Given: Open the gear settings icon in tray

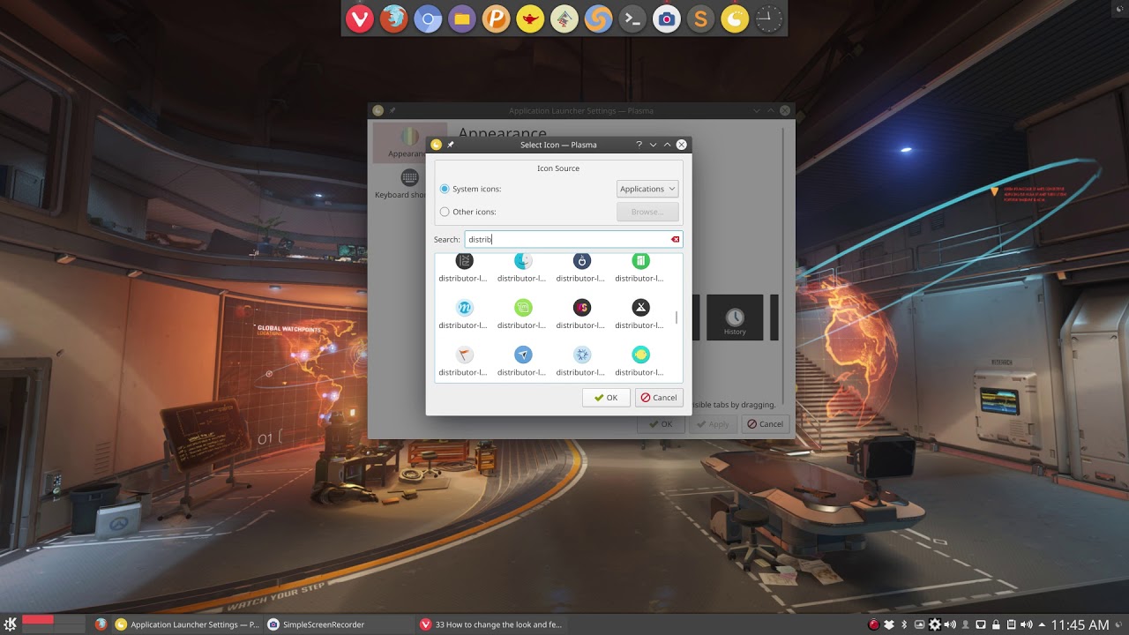Looking at the screenshot, I should [935, 624].
